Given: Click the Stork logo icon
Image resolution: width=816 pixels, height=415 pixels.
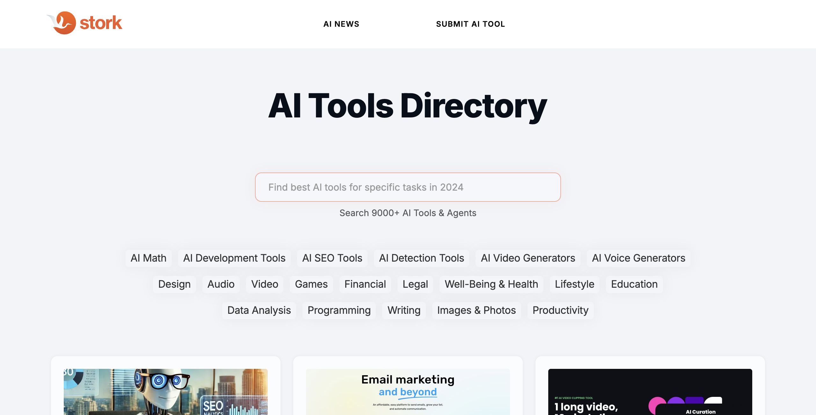Looking at the screenshot, I should (61, 23).
